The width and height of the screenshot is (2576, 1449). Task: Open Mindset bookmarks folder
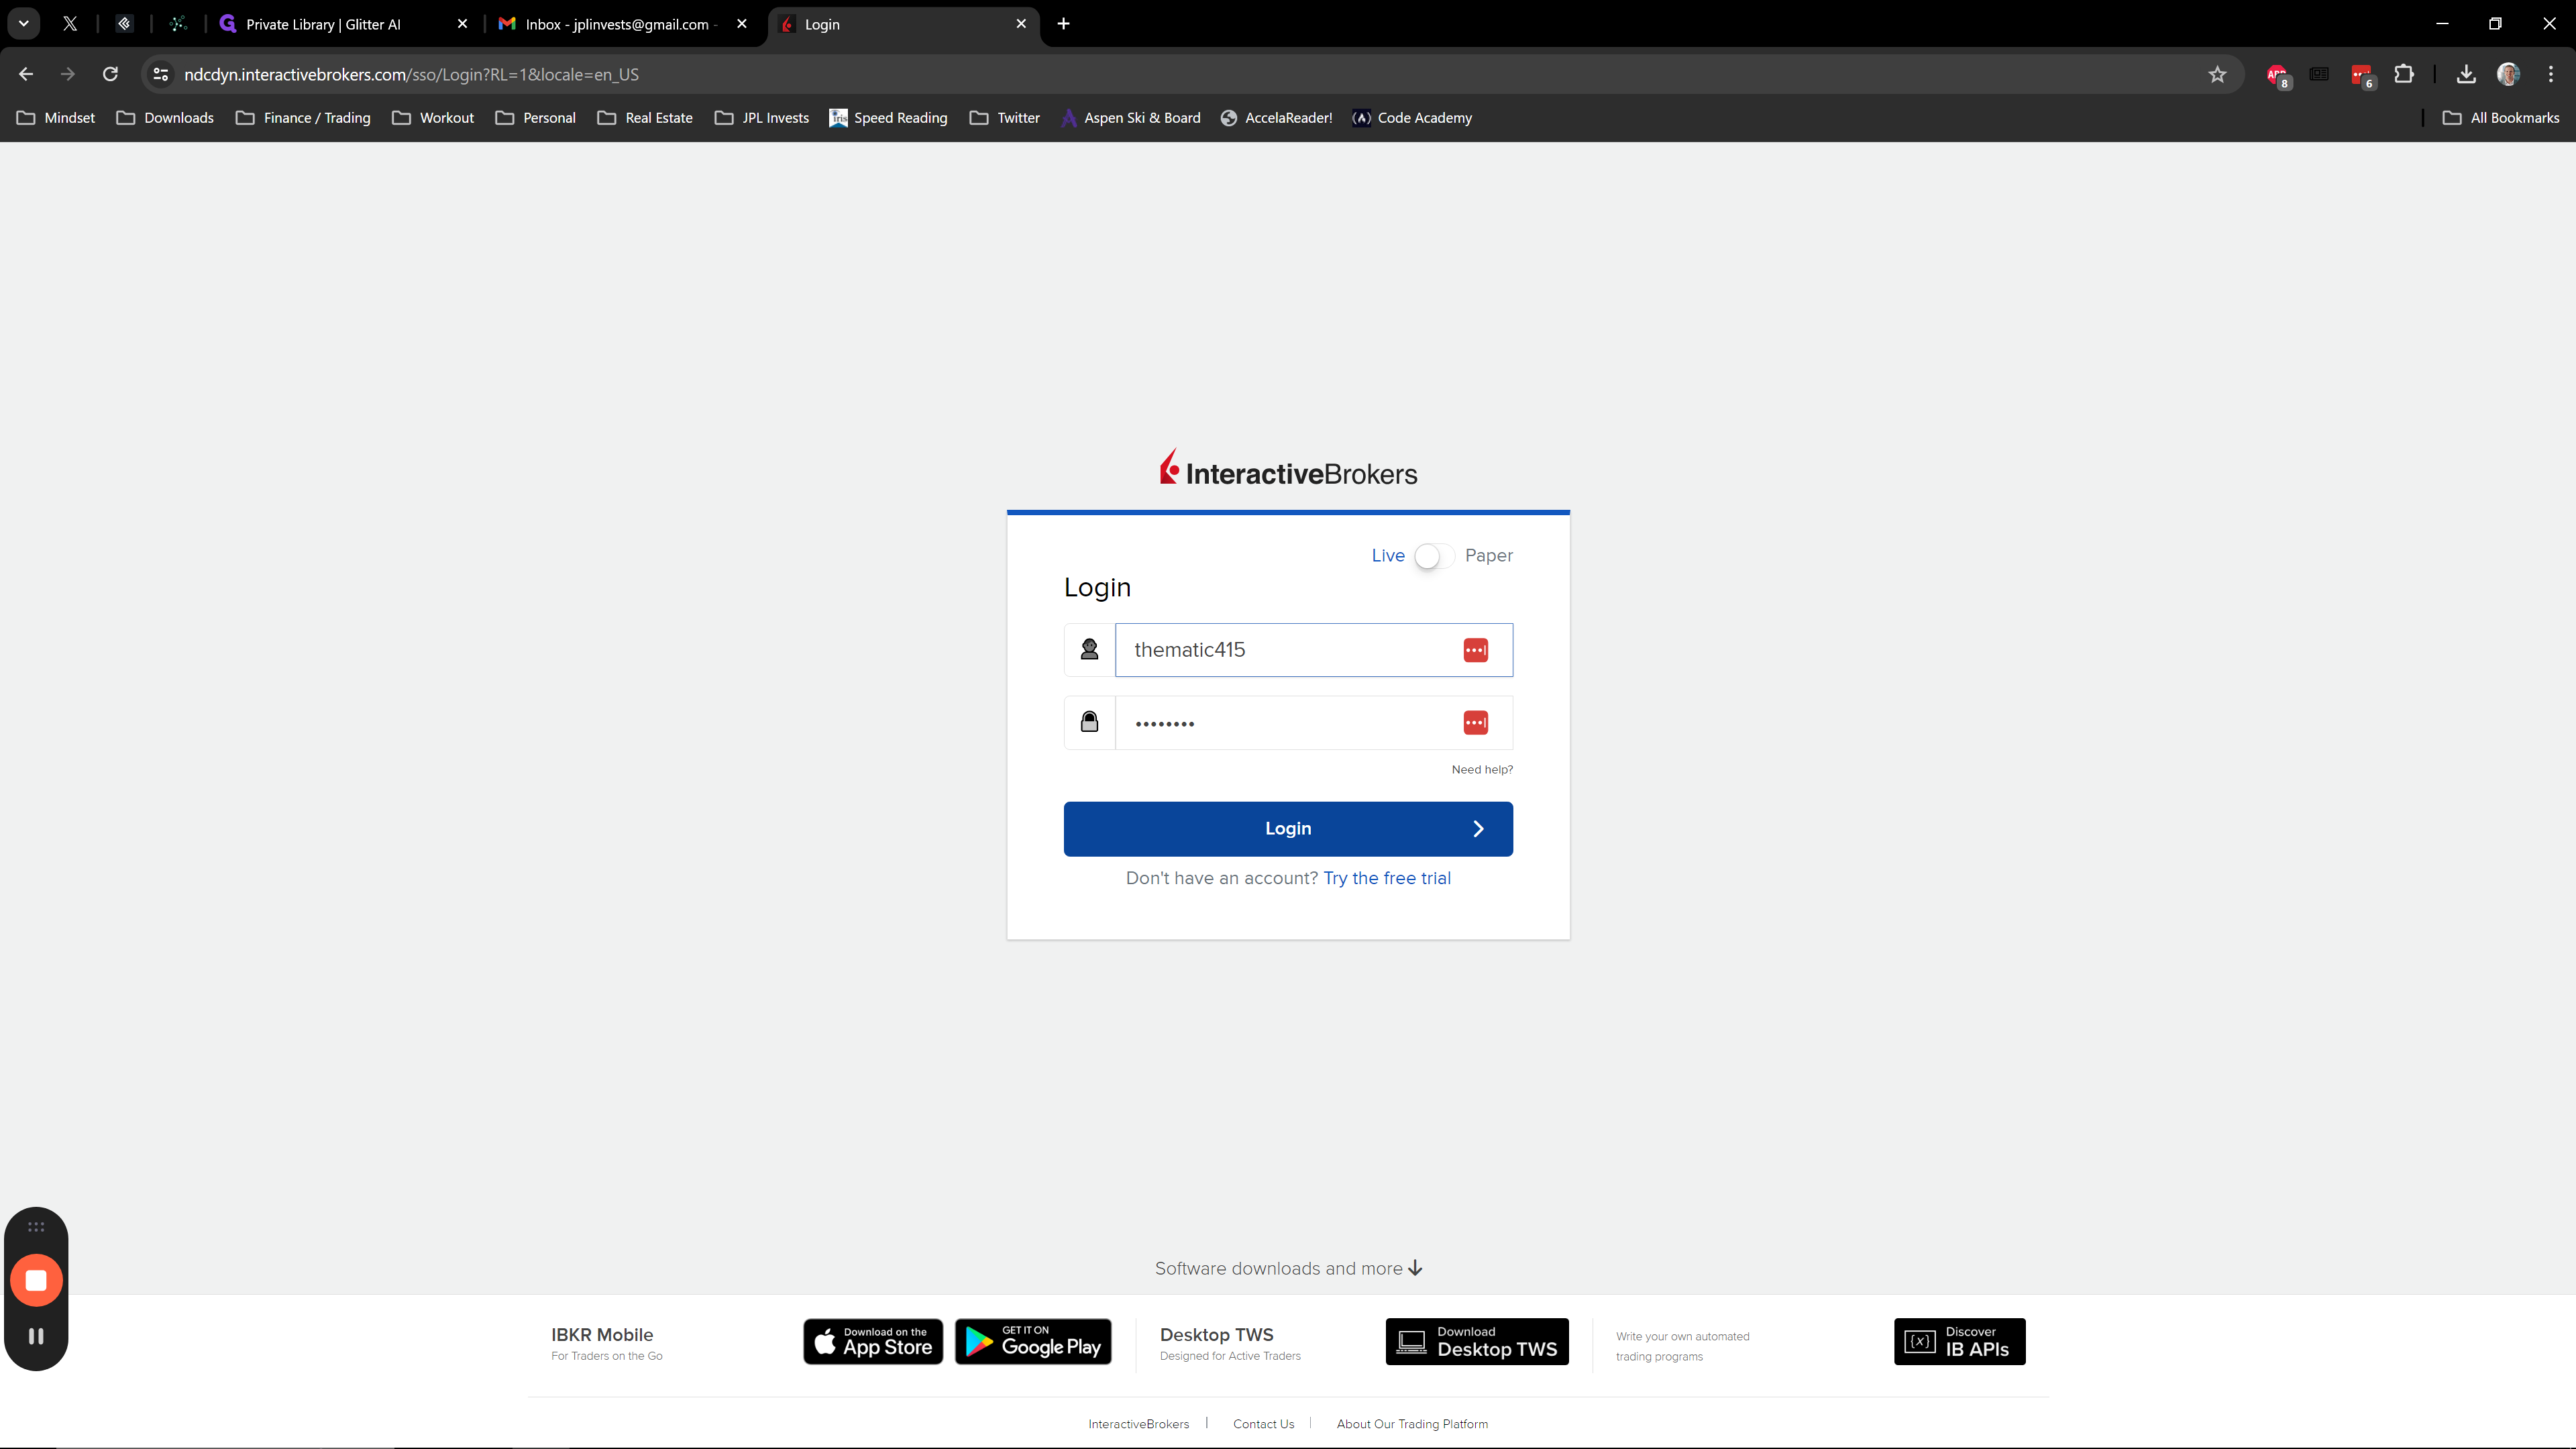(x=56, y=118)
